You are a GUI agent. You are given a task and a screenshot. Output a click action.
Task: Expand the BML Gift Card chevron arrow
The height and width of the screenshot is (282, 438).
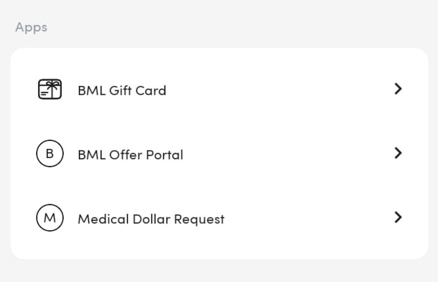click(398, 89)
